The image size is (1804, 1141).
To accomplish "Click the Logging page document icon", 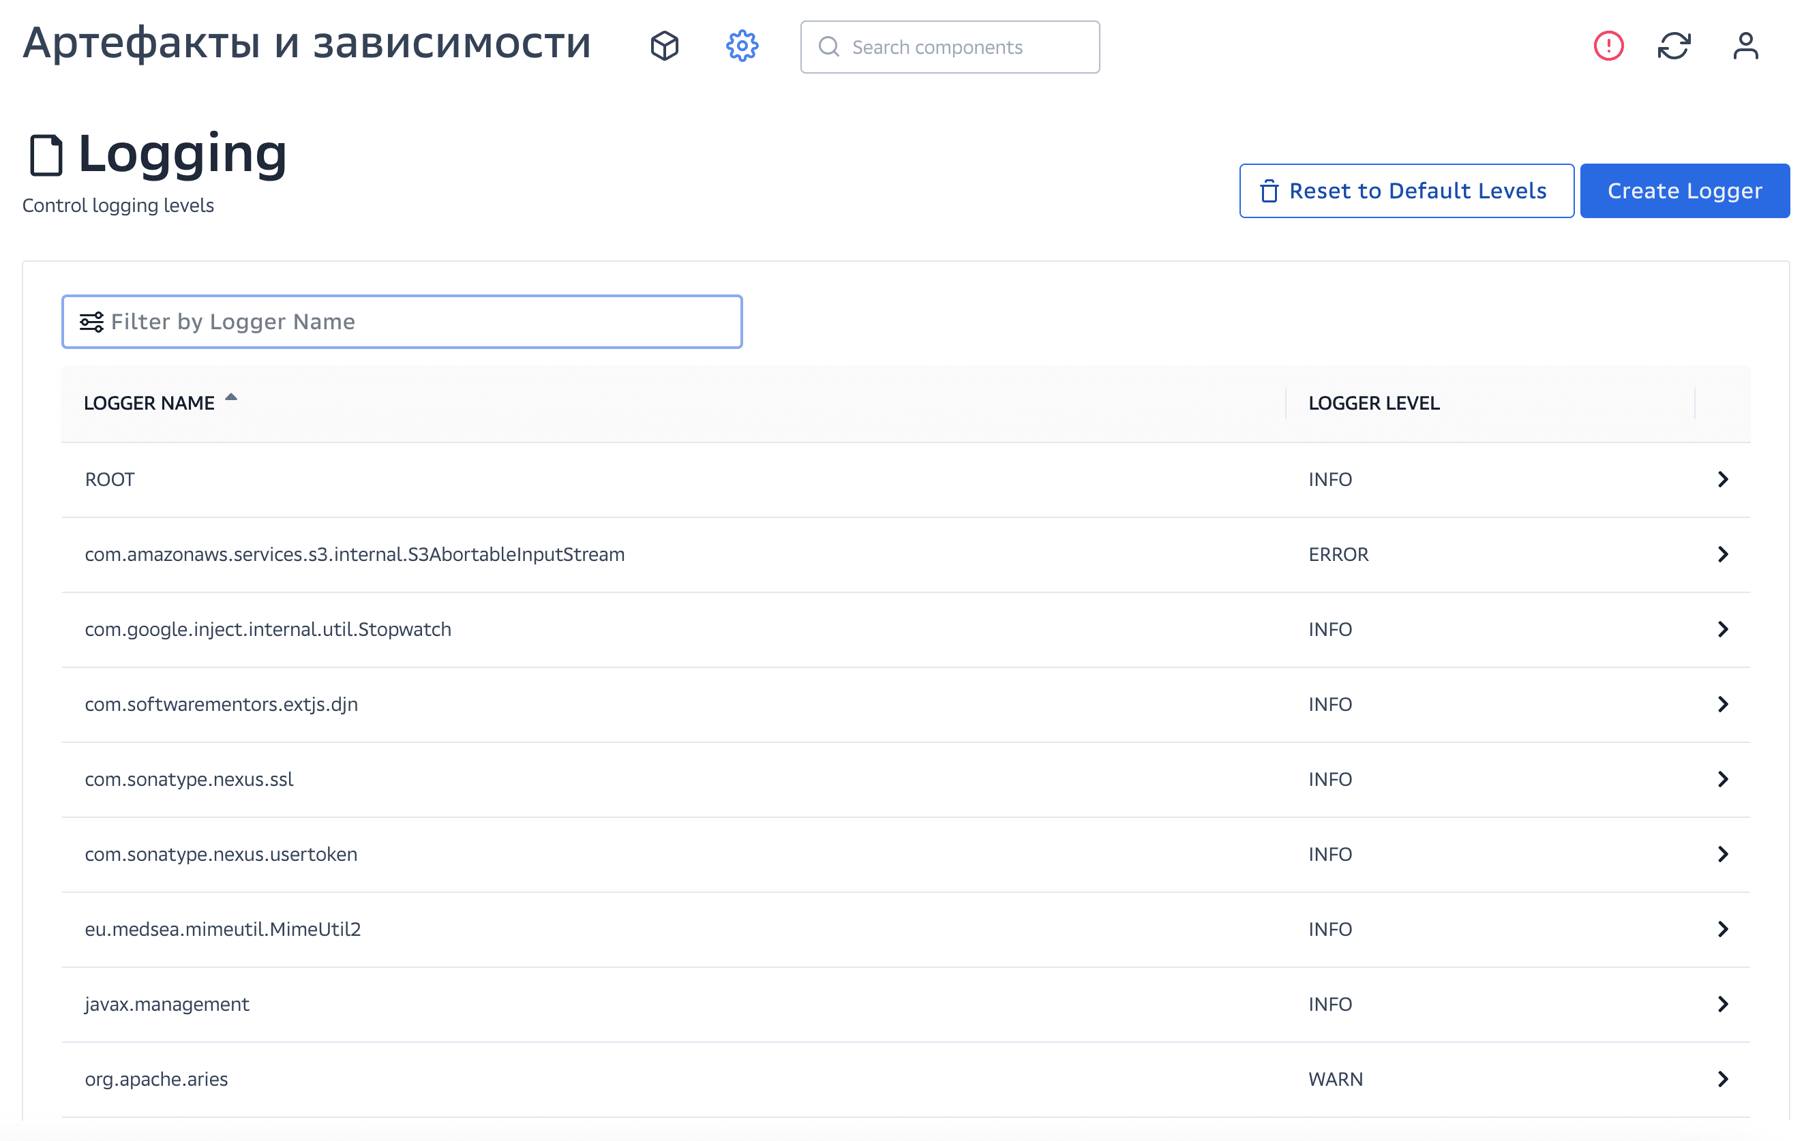I will [x=46, y=155].
